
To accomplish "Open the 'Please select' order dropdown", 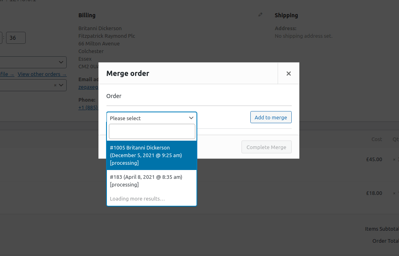I will pyautogui.click(x=151, y=118).
